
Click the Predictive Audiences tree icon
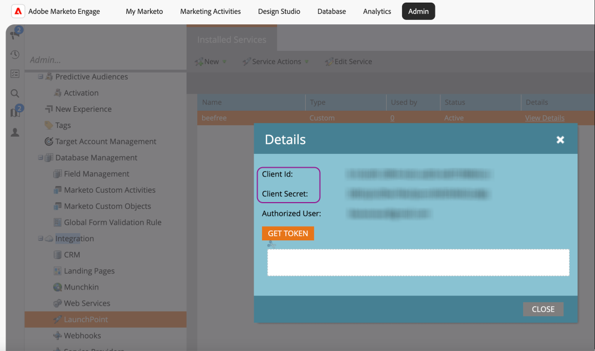click(49, 76)
